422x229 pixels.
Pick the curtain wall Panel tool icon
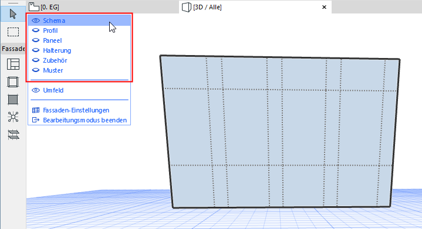tap(13, 100)
